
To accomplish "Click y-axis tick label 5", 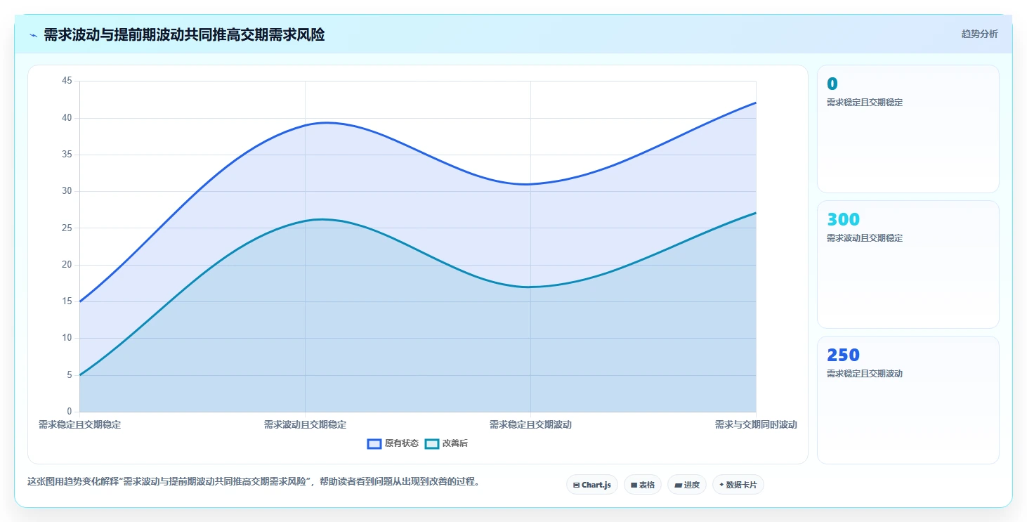I will [69, 375].
